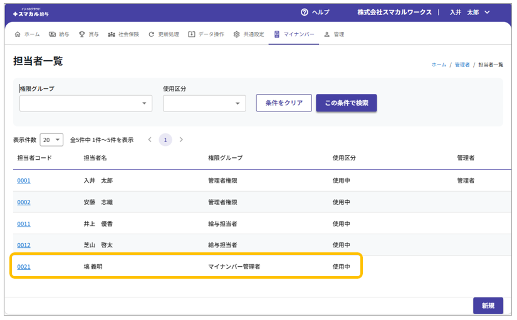Go to 社会保険 menu item

tap(123, 34)
